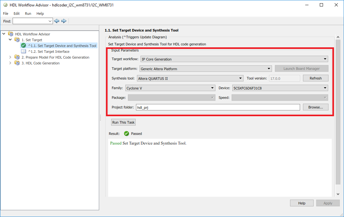The image size is (344, 217).
Task: Expand 3. HDL Code Generation node
Action: pyautogui.click(x=10, y=63)
